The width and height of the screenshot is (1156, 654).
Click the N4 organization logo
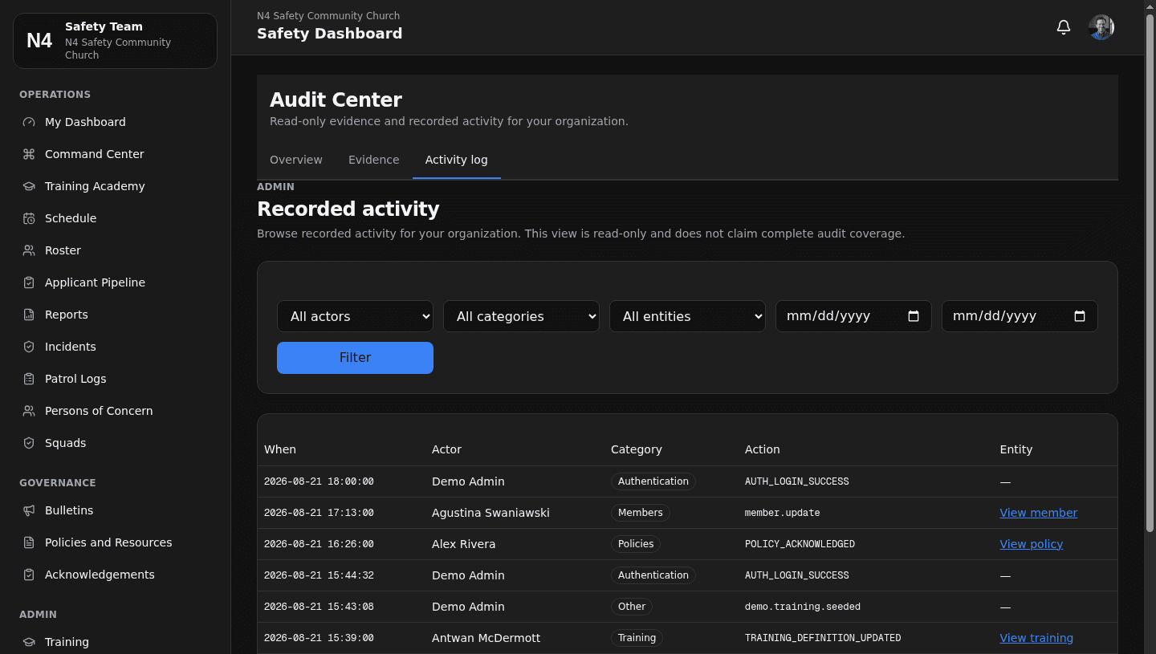point(39,41)
